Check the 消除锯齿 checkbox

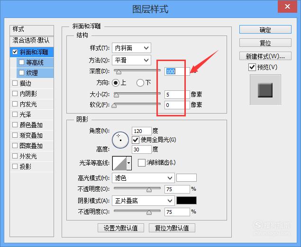pos(141,163)
